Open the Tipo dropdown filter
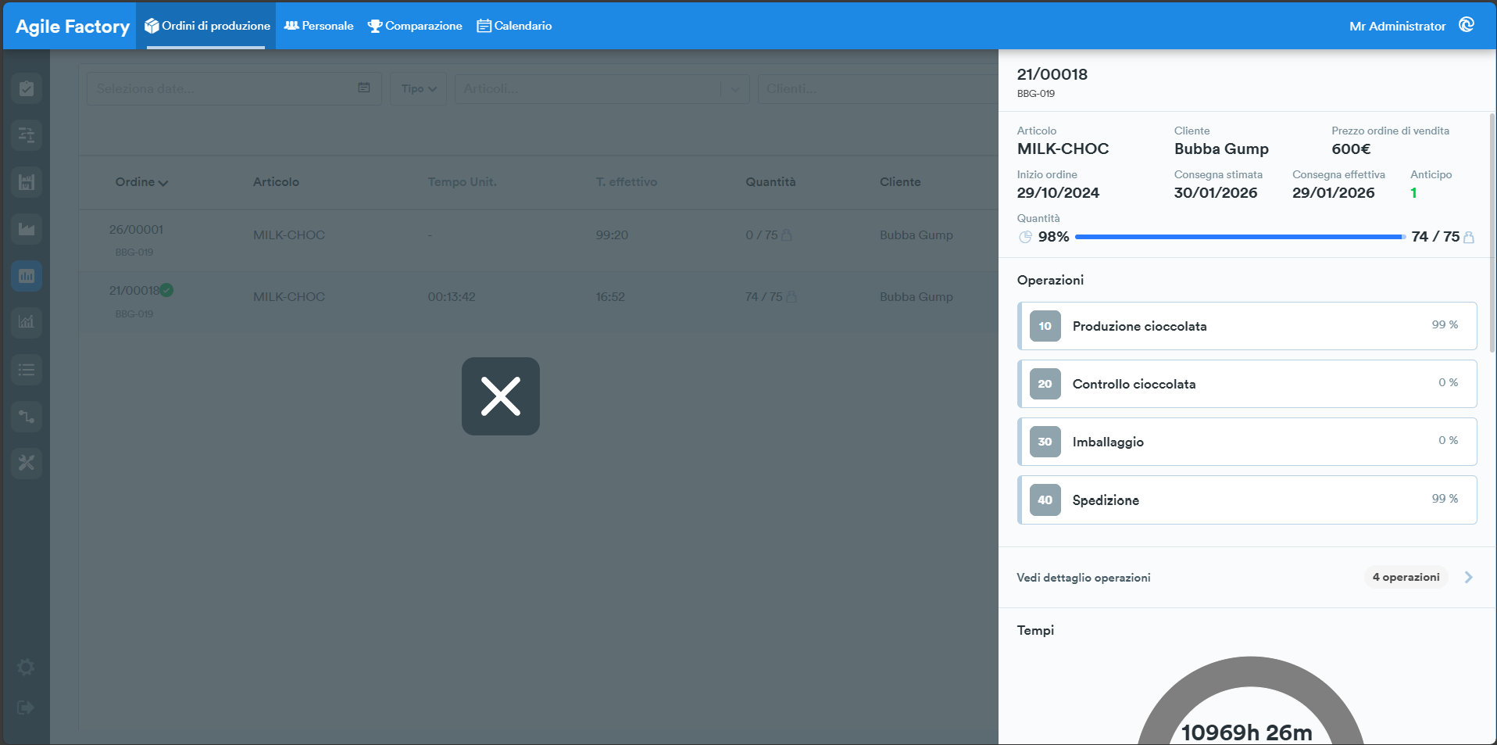This screenshot has height=745, width=1497. 419,88
